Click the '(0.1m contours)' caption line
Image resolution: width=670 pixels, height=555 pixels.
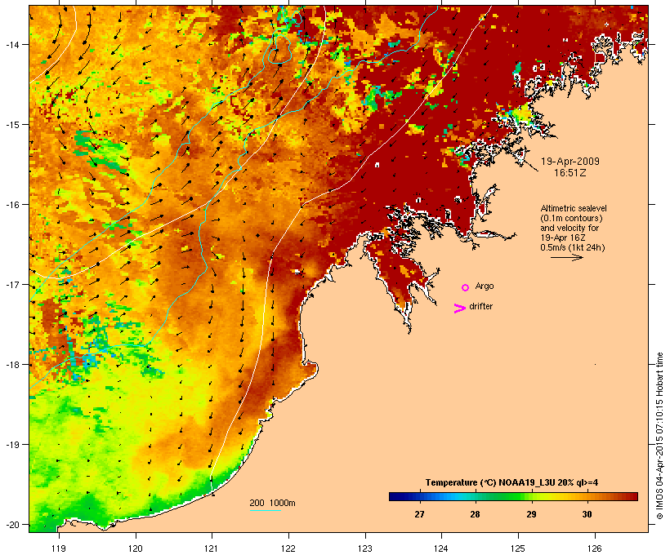(x=571, y=218)
